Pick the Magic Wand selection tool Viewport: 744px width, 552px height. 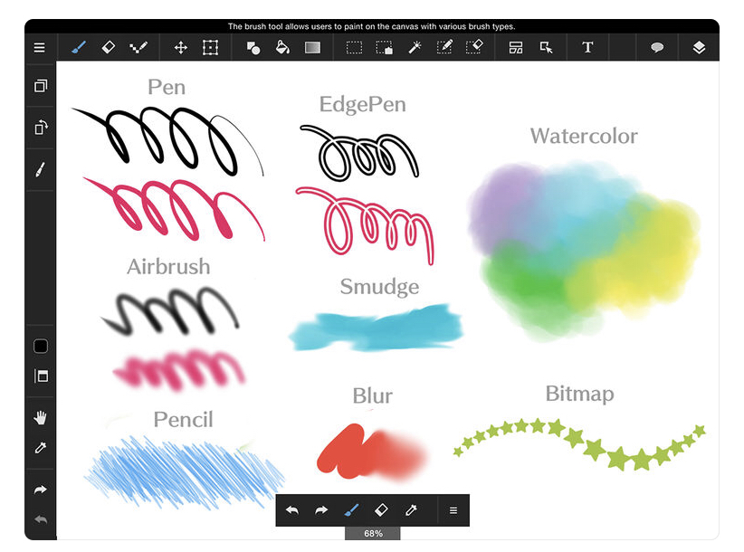[415, 47]
